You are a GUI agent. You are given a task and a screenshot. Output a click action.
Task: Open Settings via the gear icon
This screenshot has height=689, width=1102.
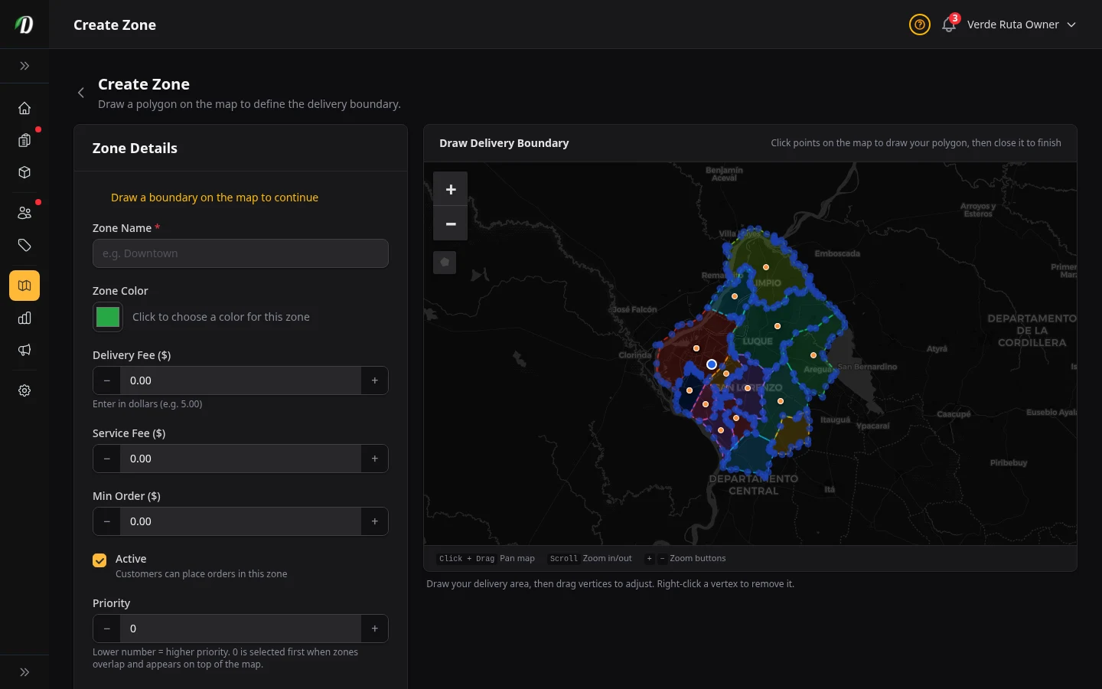24,390
